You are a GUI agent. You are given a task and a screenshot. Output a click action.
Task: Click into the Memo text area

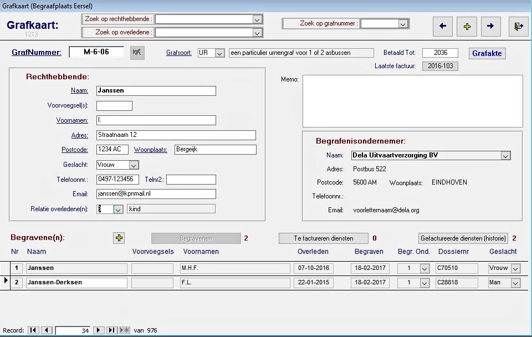(x=412, y=101)
